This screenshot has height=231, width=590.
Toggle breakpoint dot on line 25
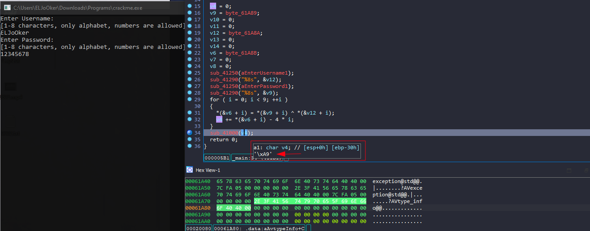click(x=190, y=73)
